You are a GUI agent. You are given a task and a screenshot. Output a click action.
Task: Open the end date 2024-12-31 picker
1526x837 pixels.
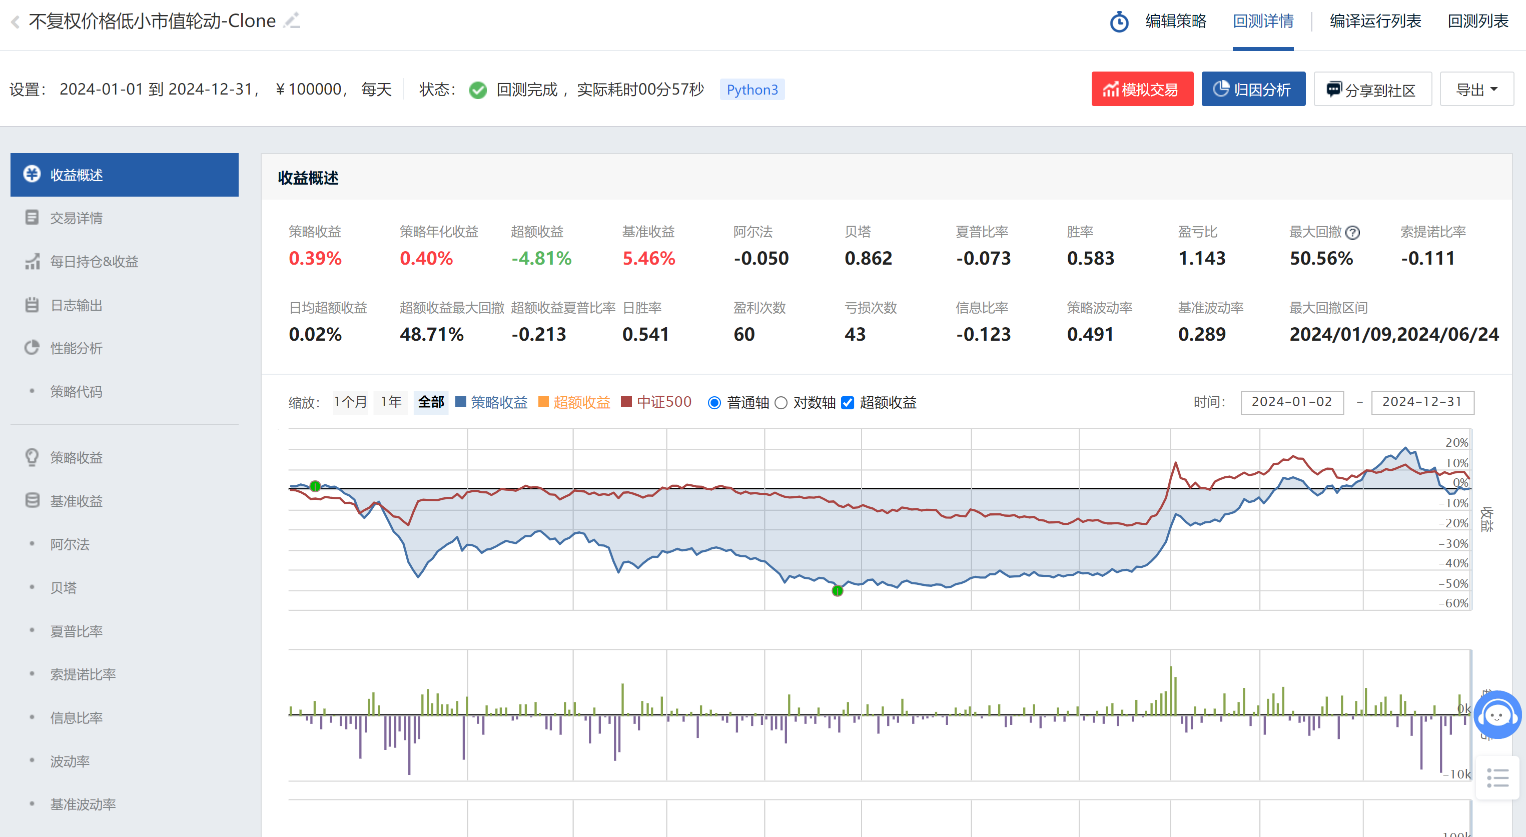(1422, 402)
